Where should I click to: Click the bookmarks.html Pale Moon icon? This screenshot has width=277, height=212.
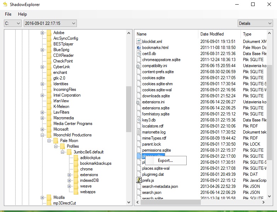tap(139, 48)
